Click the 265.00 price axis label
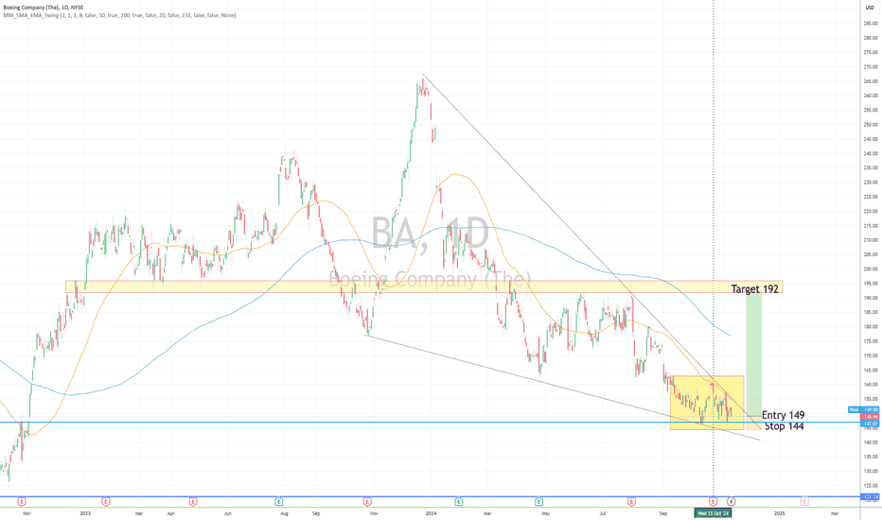This screenshot has width=882, height=520. pyautogui.click(x=871, y=81)
